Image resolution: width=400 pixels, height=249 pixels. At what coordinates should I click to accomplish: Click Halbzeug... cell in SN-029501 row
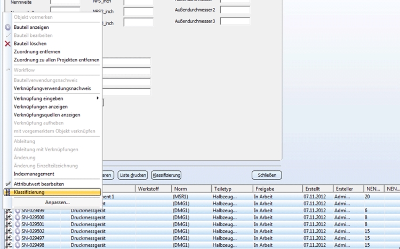(x=225, y=224)
